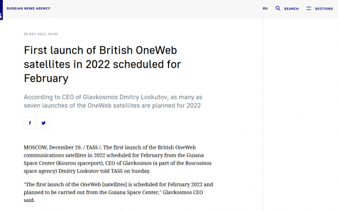Click 'Glavkosmos CEO' in the quoted paragraph
Image resolution: width=338 pixels, height=211 pixels.
click(x=183, y=192)
